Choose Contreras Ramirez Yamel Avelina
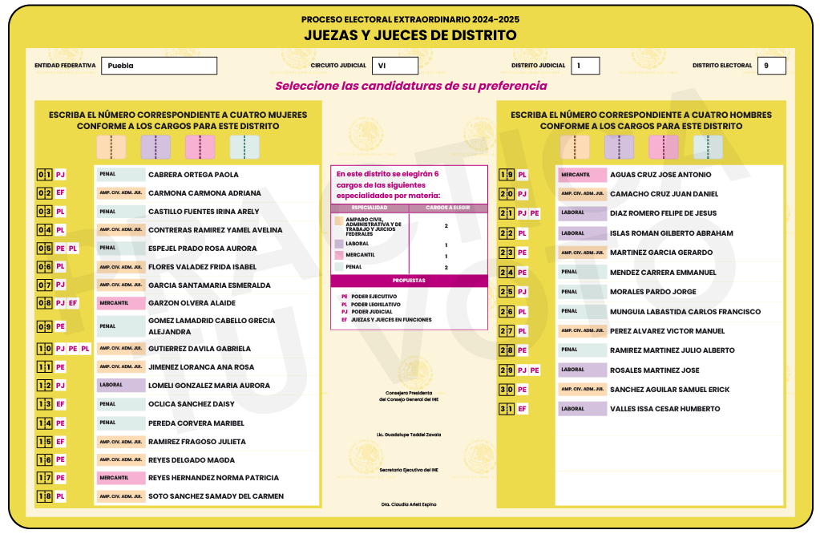Screen dimensions: 820x542 (215, 229)
